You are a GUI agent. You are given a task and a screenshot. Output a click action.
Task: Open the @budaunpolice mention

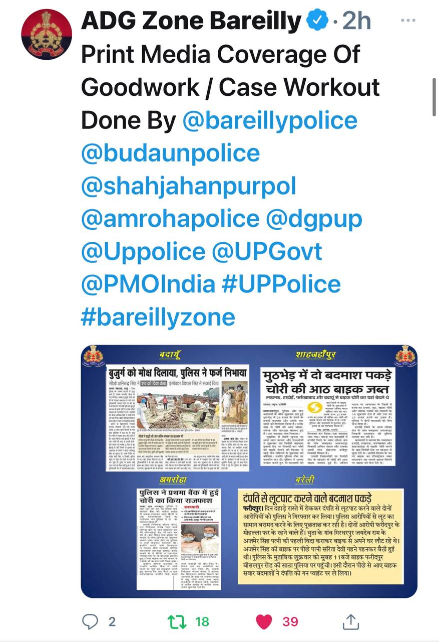tap(170, 153)
